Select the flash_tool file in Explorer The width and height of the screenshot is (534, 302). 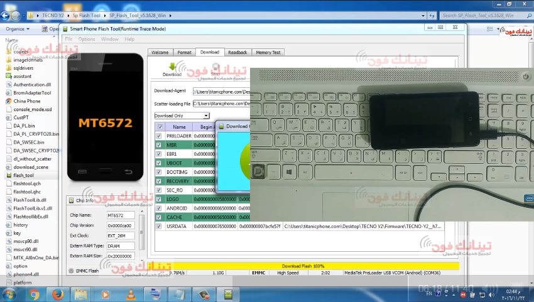(23, 175)
